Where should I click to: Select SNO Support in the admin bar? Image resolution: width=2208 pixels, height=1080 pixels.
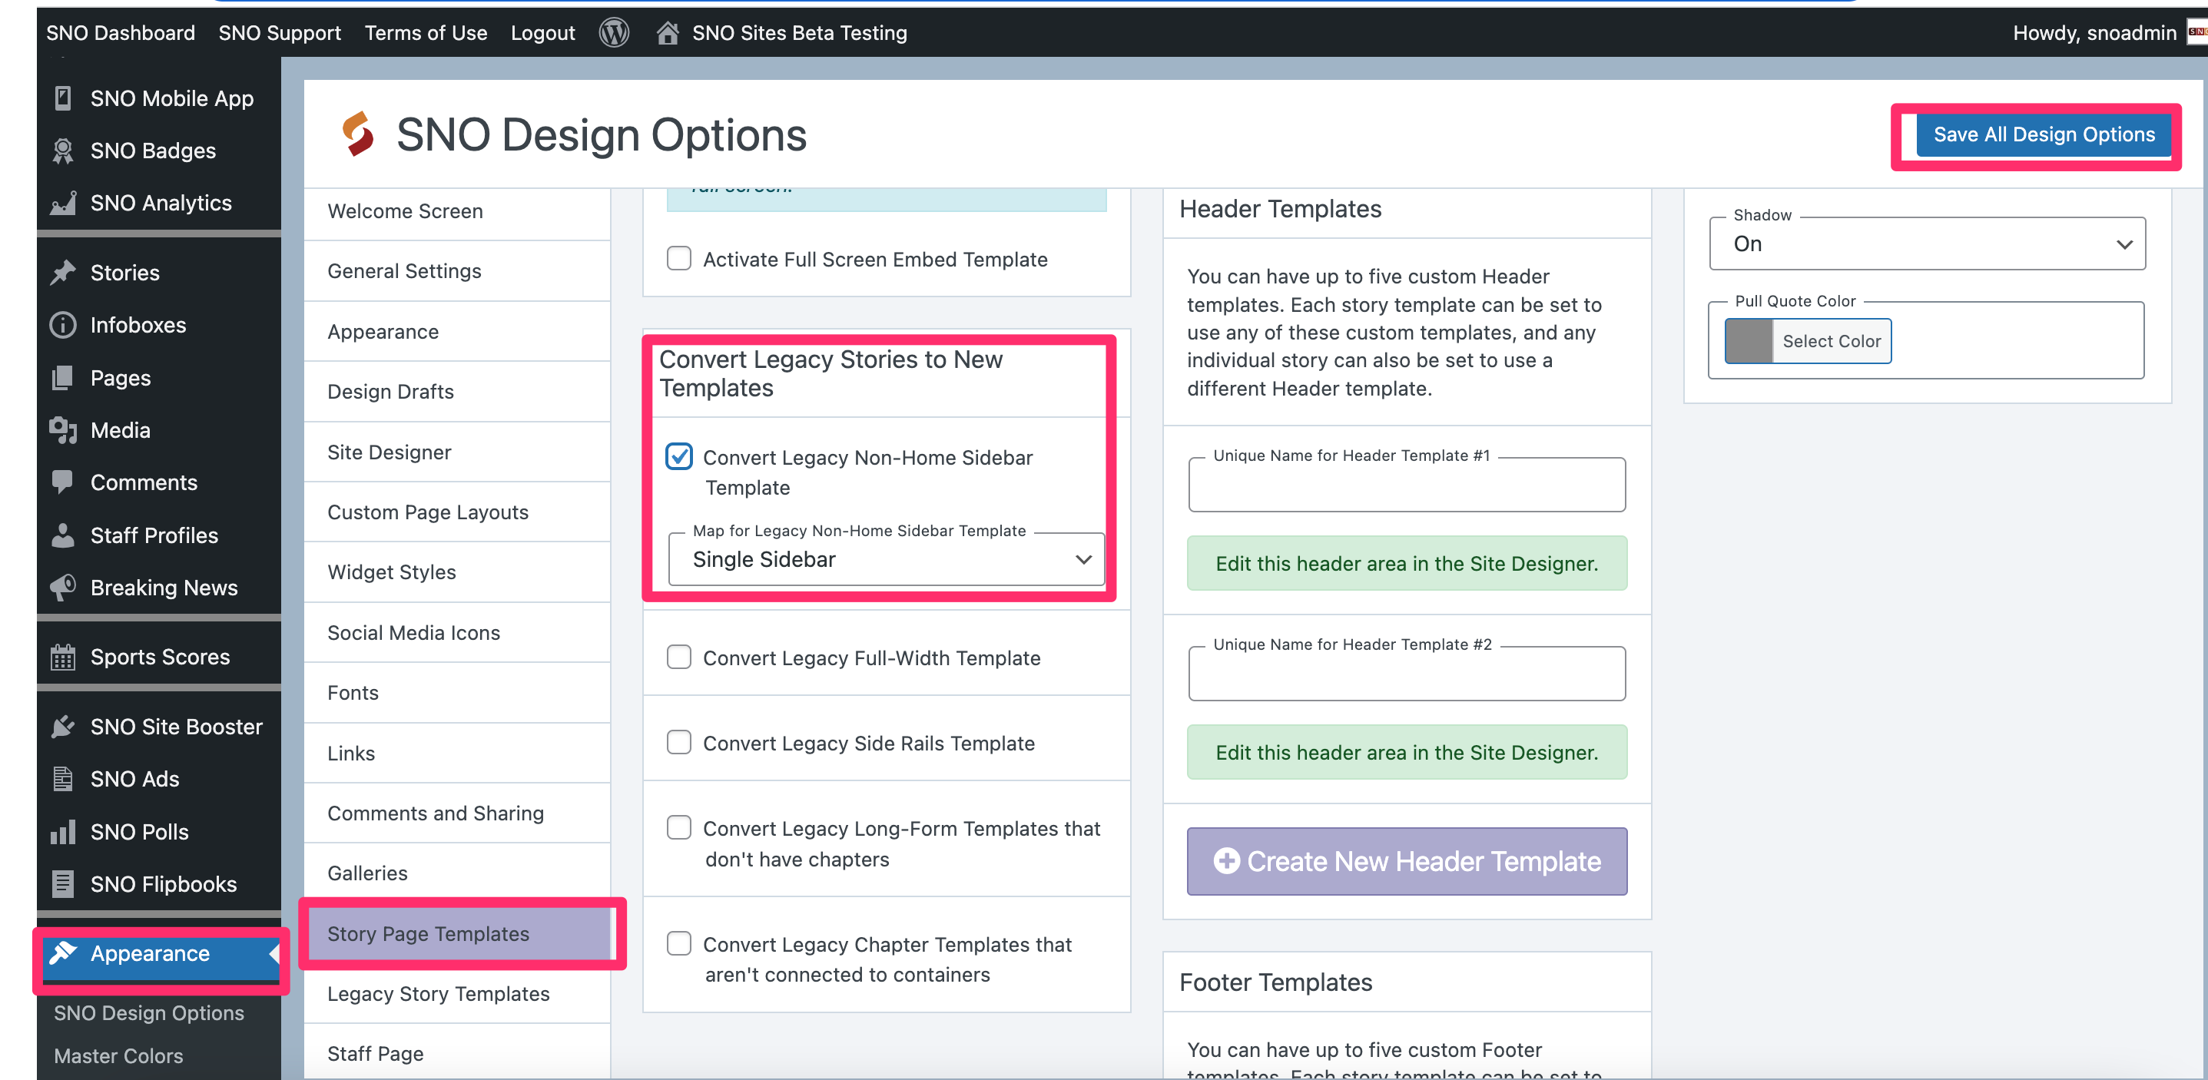(280, 32)
